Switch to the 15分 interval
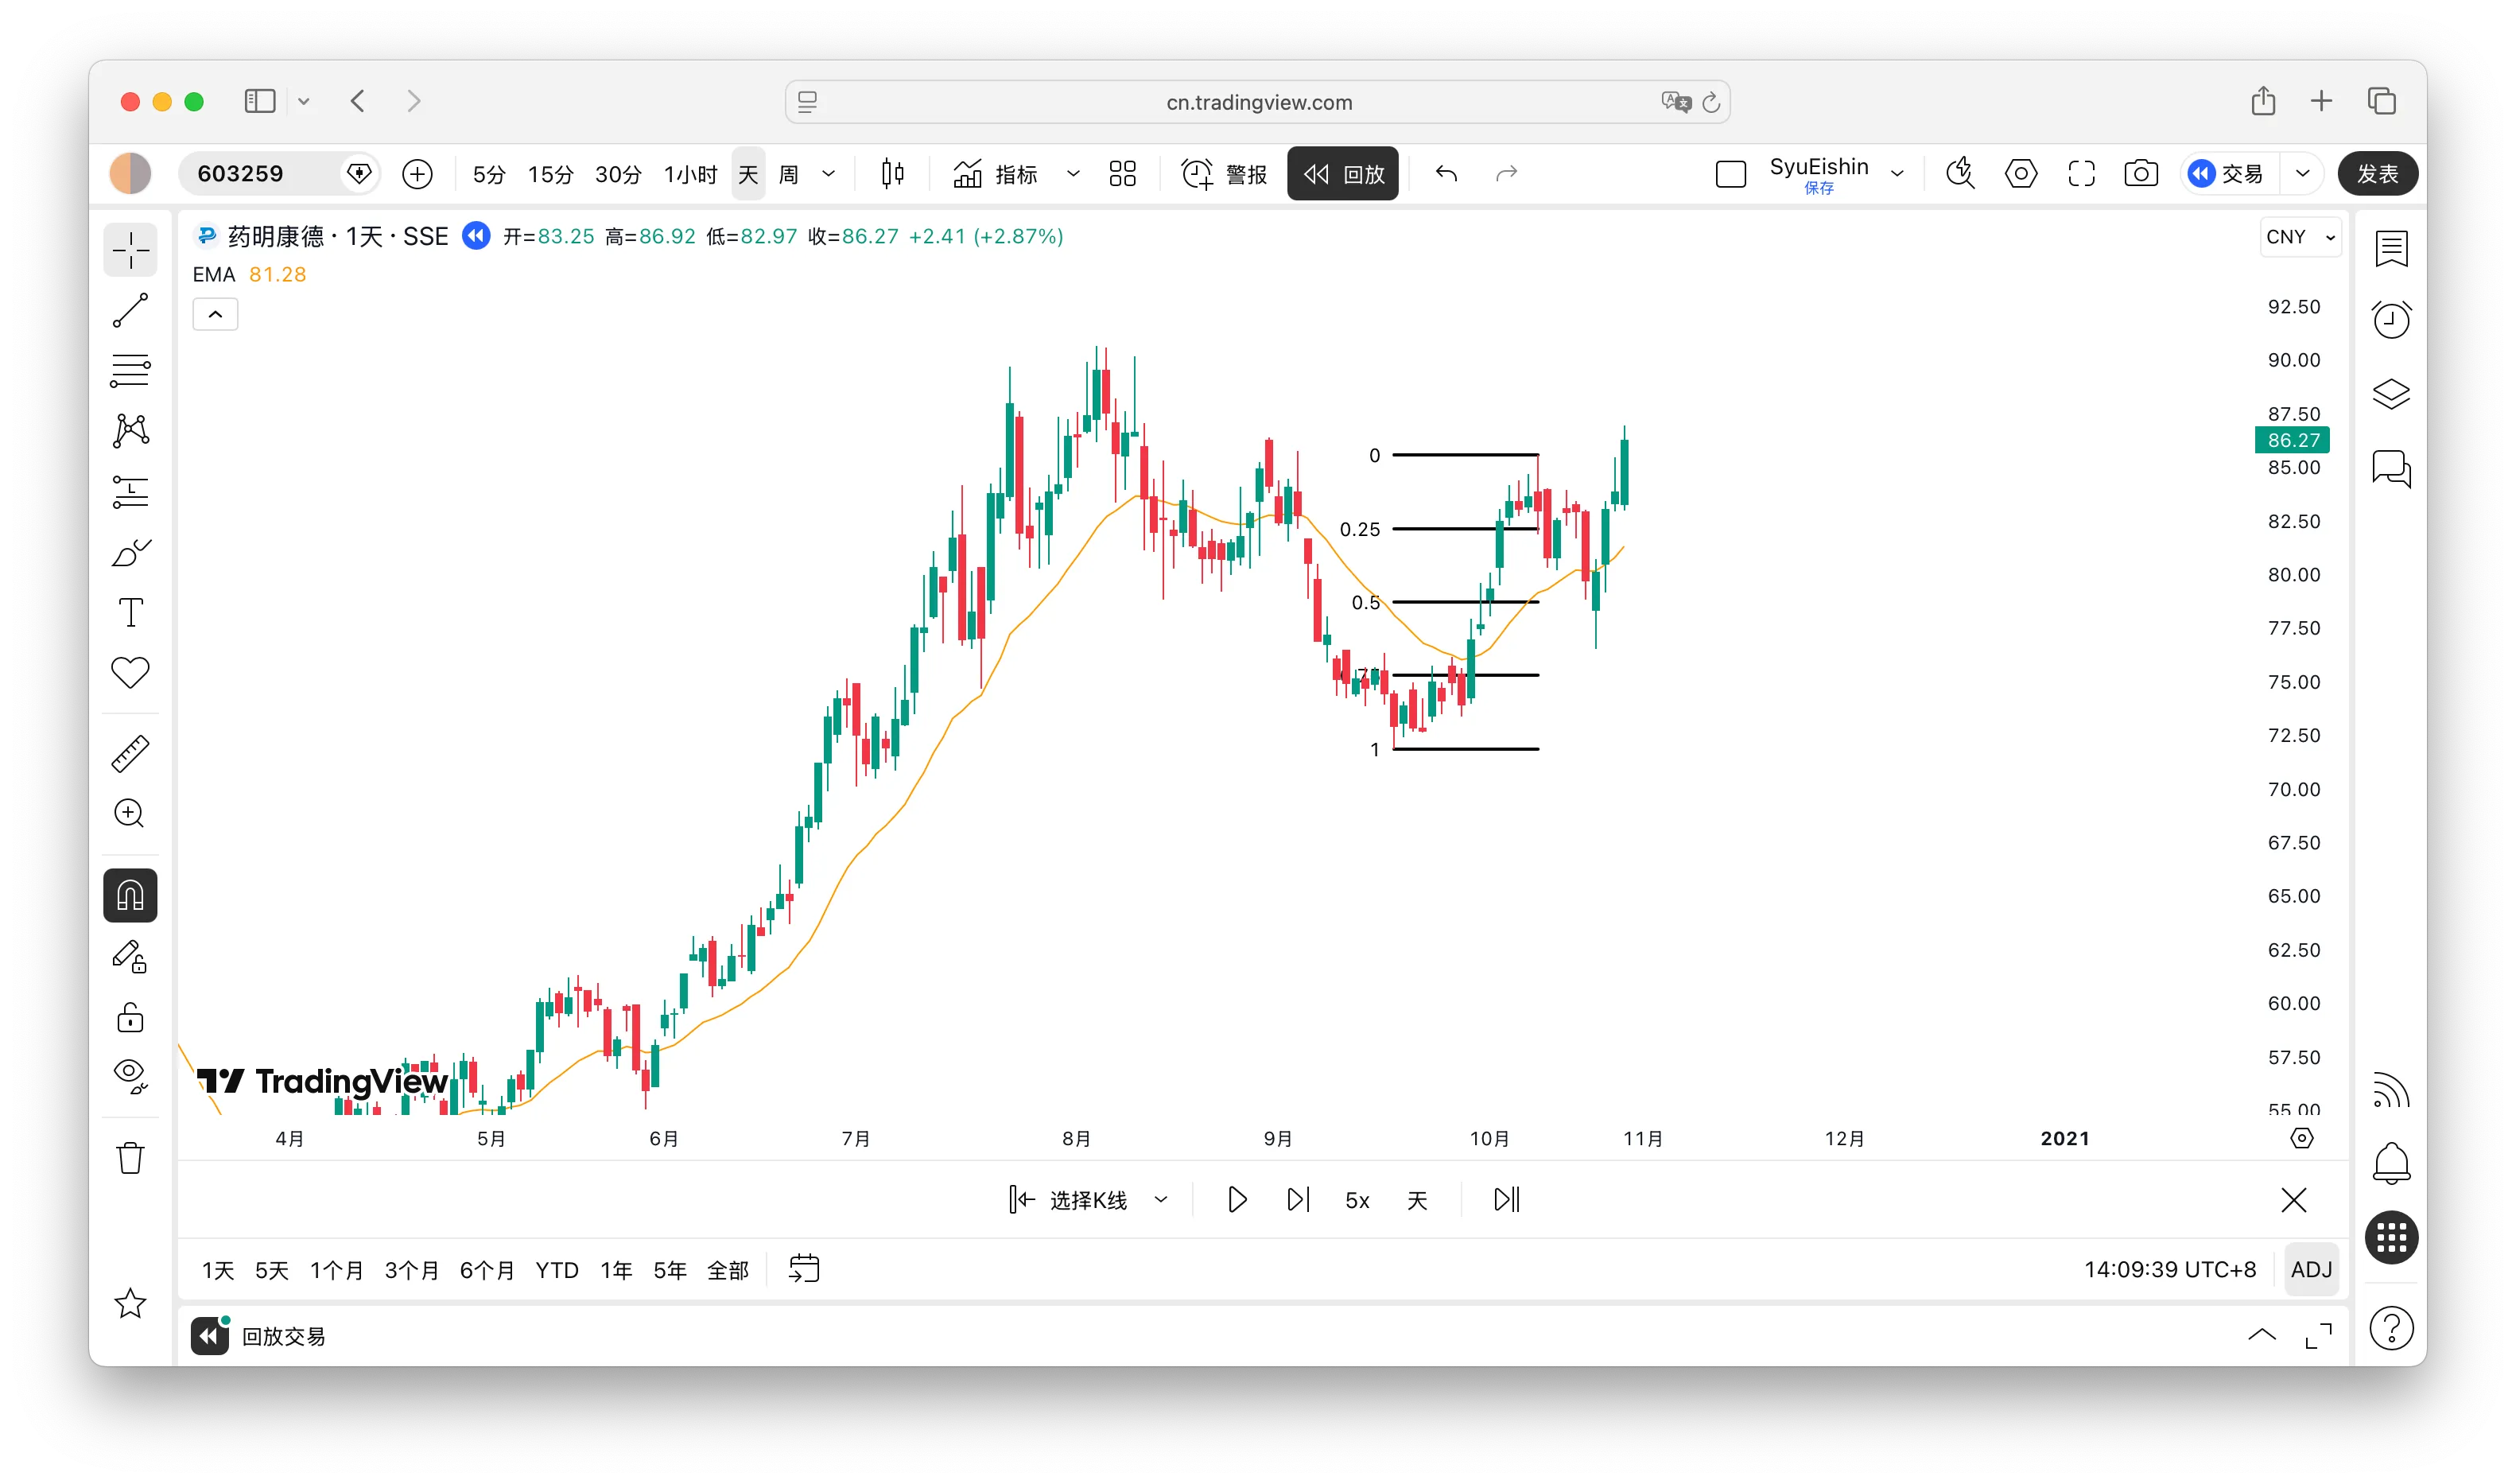The width and height of the screenshot is (2516, 1484). (551, 174)
